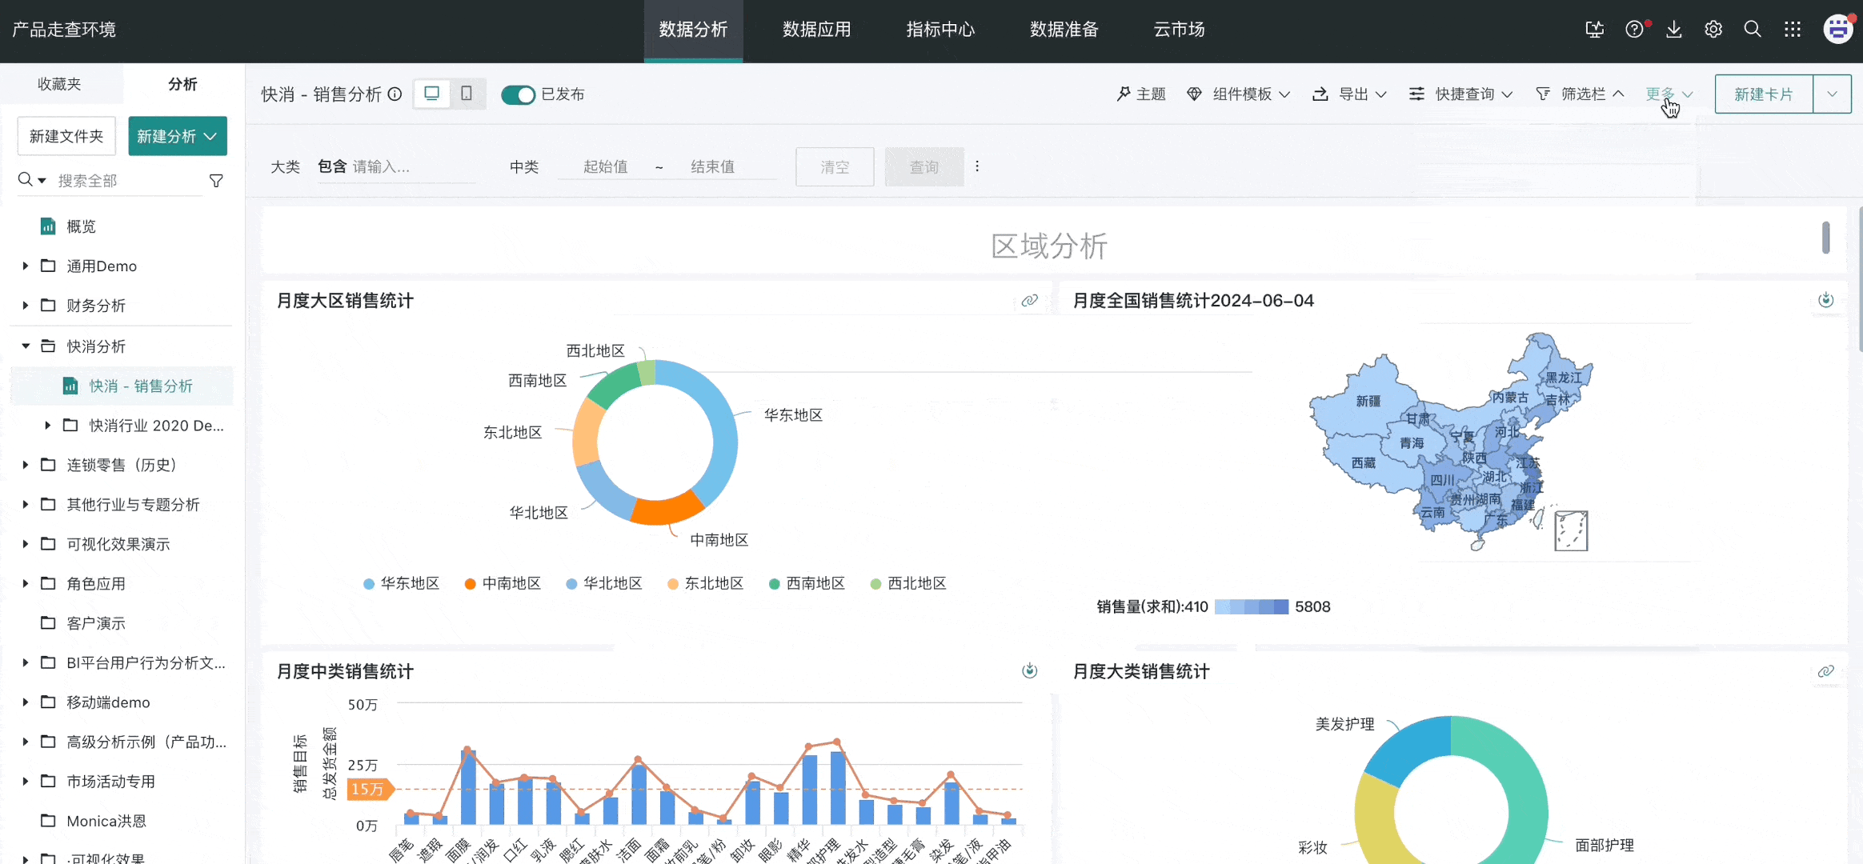Click link icon on 月度大类销售统计 card
The height and width of the screenshot is (864, 1863).
pyautogui.click(x=1825, y=671)
